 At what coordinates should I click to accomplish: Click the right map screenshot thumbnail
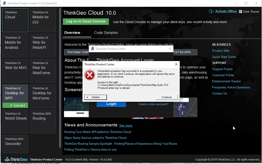185,107
